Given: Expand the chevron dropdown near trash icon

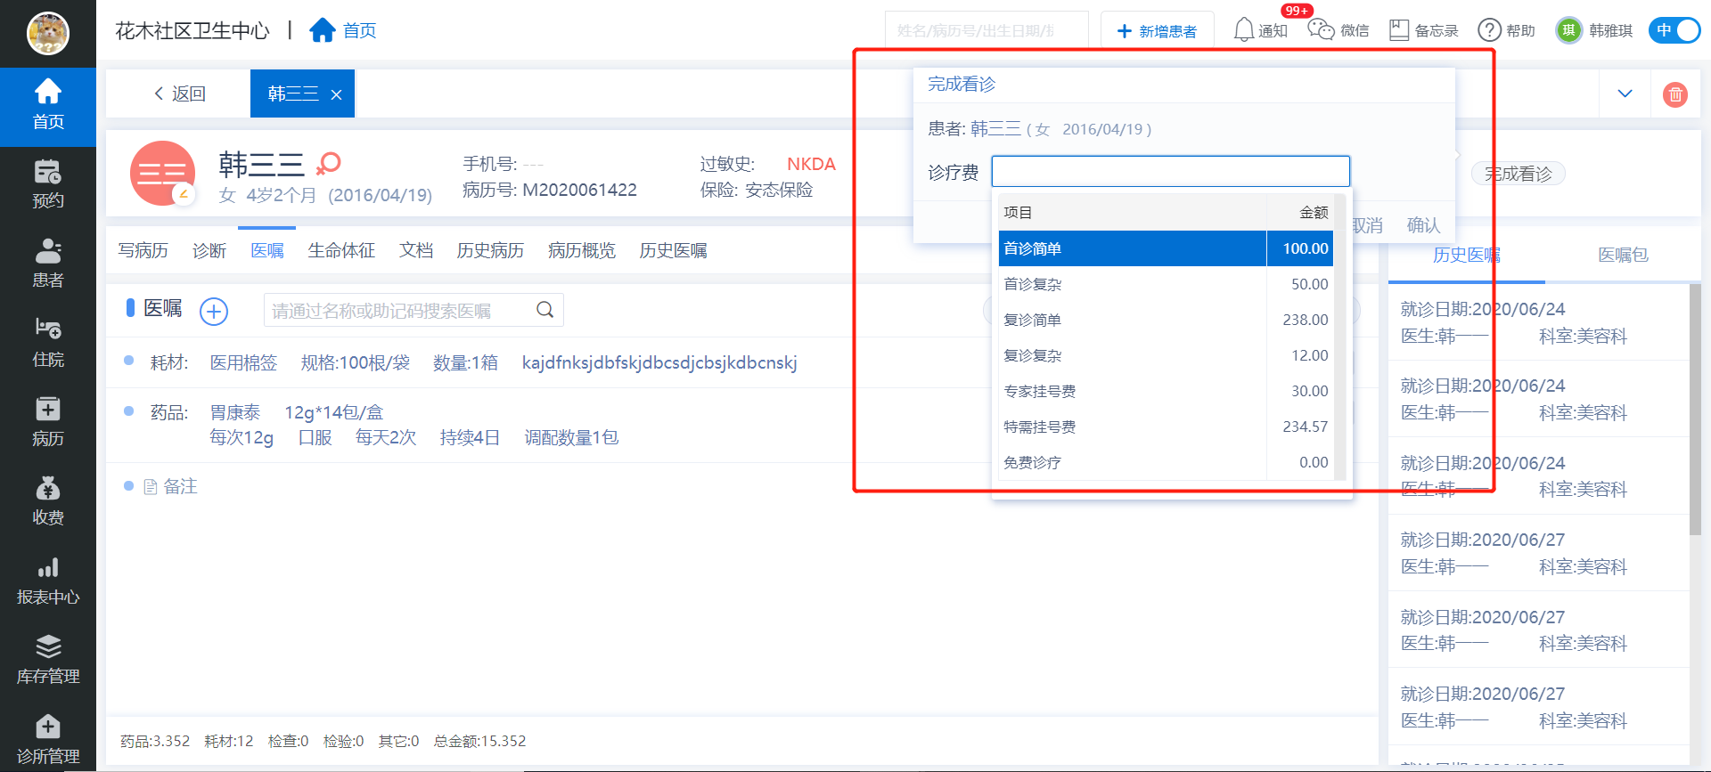Looking at the screenshot, I should pos(1625,93).
